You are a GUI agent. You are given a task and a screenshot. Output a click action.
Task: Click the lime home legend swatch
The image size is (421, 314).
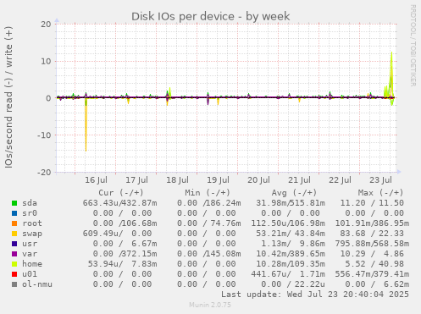pyautogui.click(x=14, y=264)
